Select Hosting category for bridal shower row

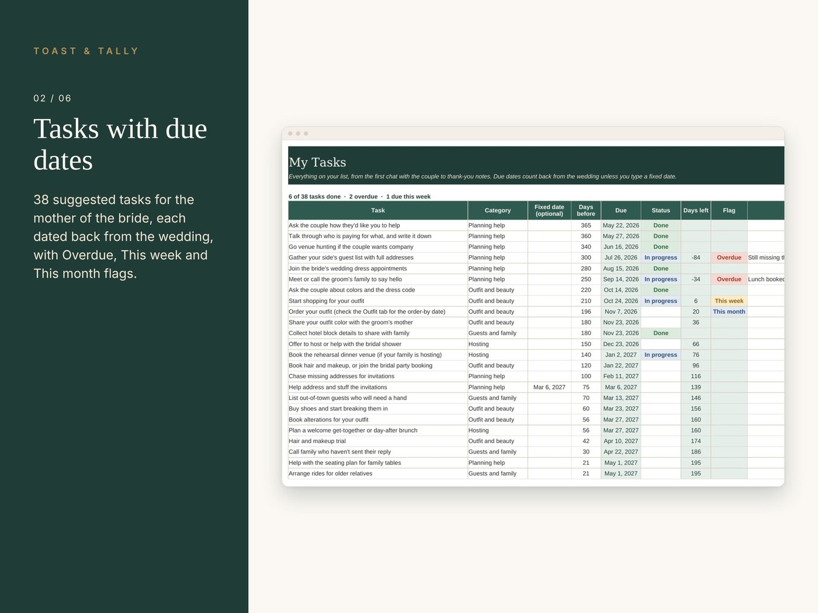(x=498, y=344)
